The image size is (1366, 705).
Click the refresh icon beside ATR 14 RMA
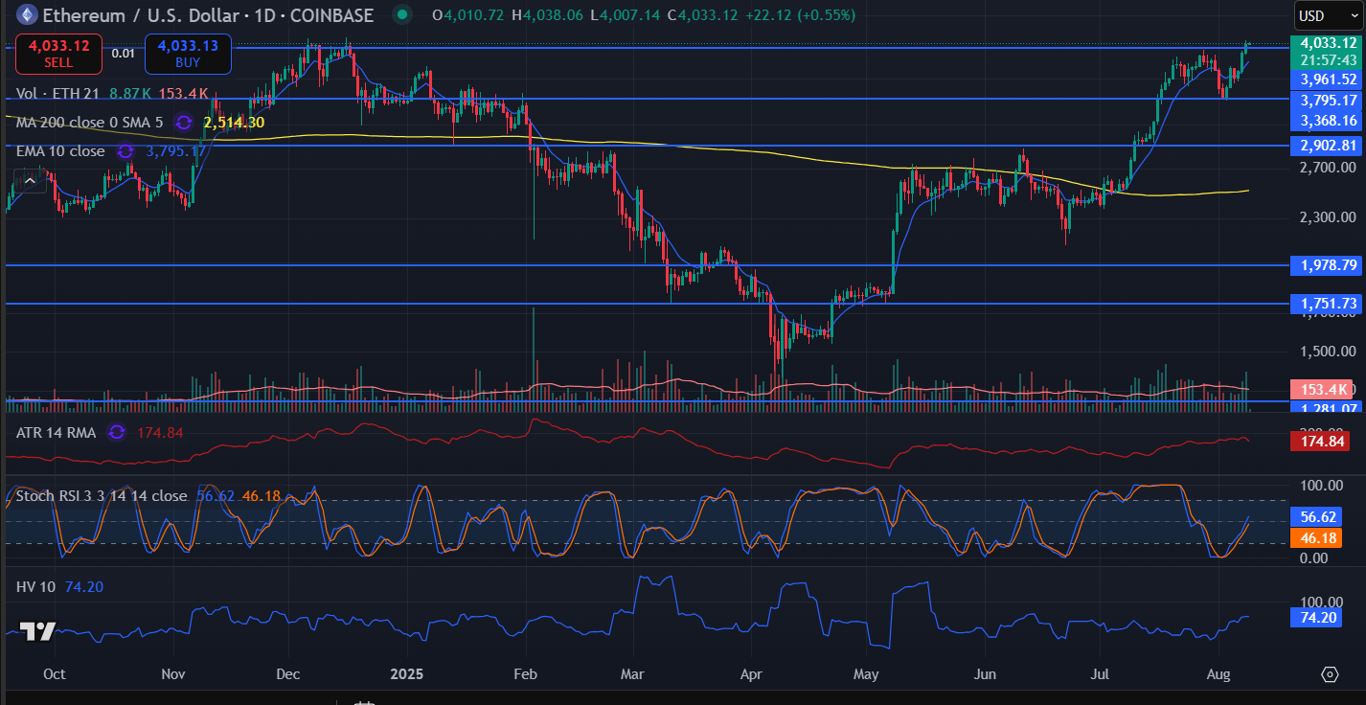point(117,432)
